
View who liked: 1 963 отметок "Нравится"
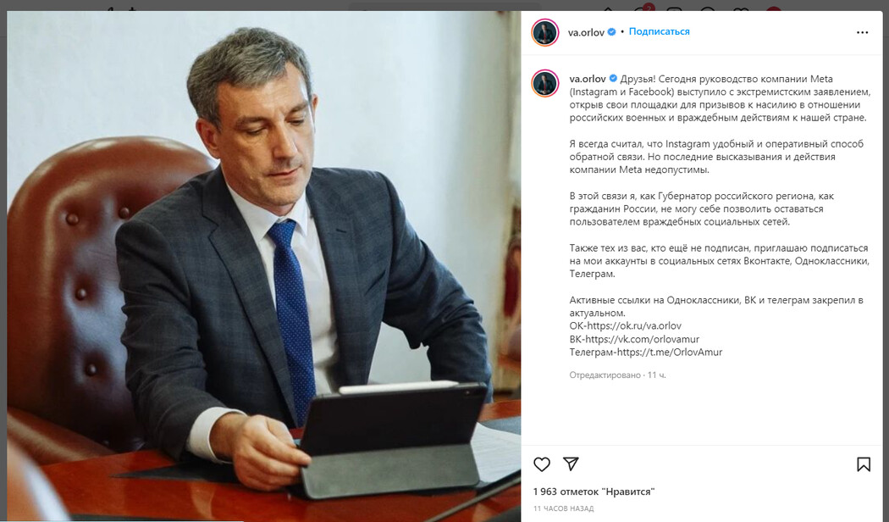[x=594, y=491]
